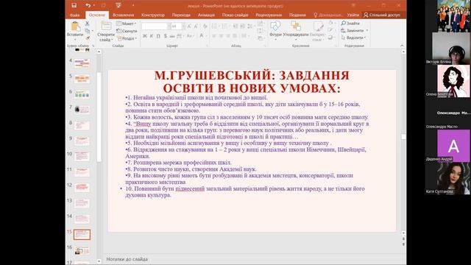Click the thumbnail pane scroll-down arrow
471x265 pixels.
point(99,261)
